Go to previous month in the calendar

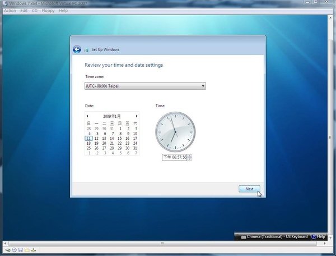pyautogui.click(x=87, y=116)
